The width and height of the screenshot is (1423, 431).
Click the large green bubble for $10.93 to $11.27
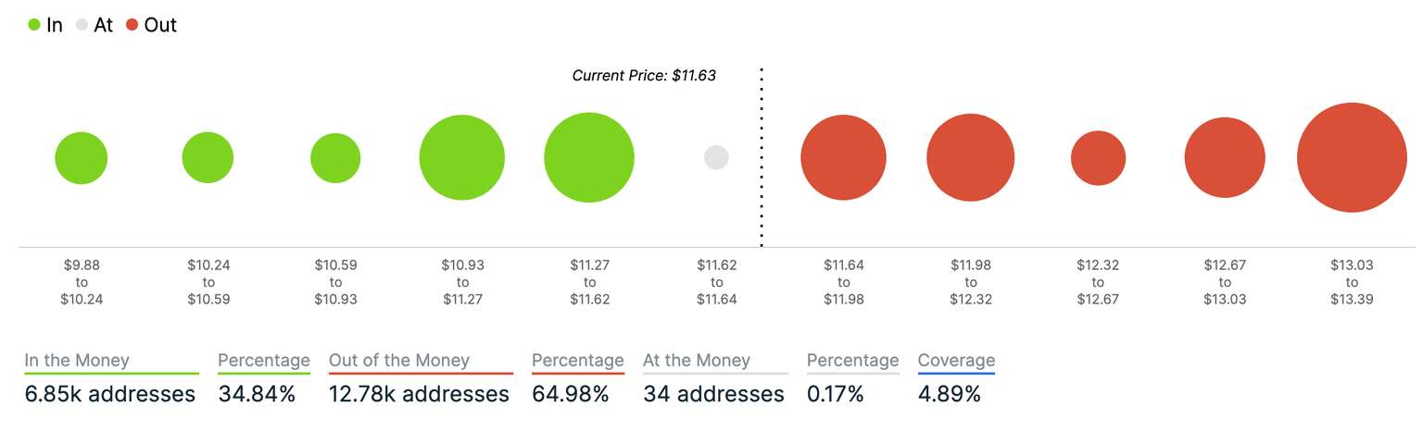click(x=462, y=157)
